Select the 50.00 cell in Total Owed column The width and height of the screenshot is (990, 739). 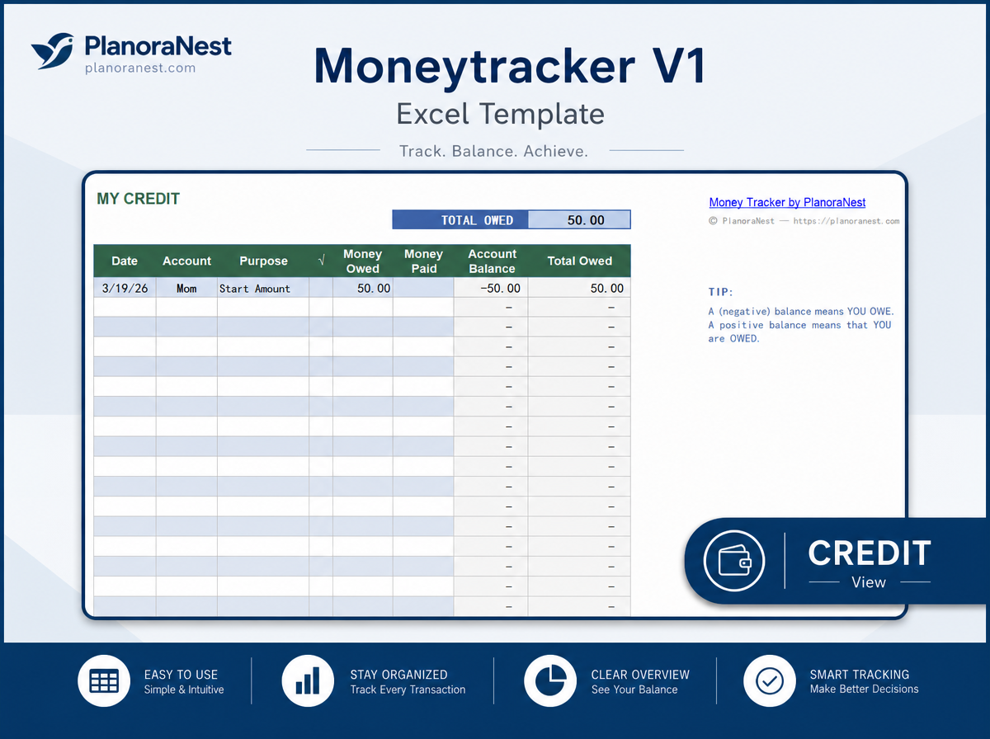point(579,288)
